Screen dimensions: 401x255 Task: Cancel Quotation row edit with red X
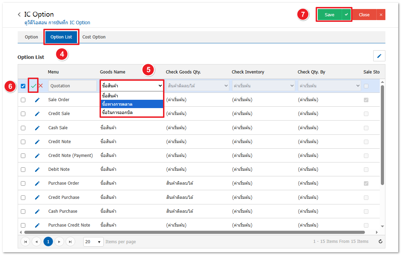[x=41, y=86]
